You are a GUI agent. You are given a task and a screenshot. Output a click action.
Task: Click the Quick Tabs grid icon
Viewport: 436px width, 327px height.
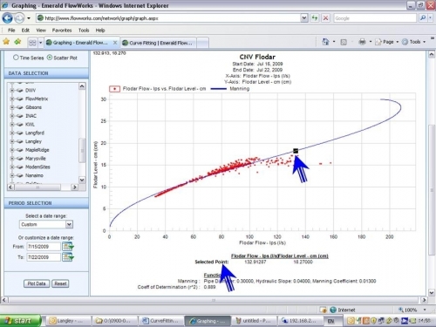point(32,43)
